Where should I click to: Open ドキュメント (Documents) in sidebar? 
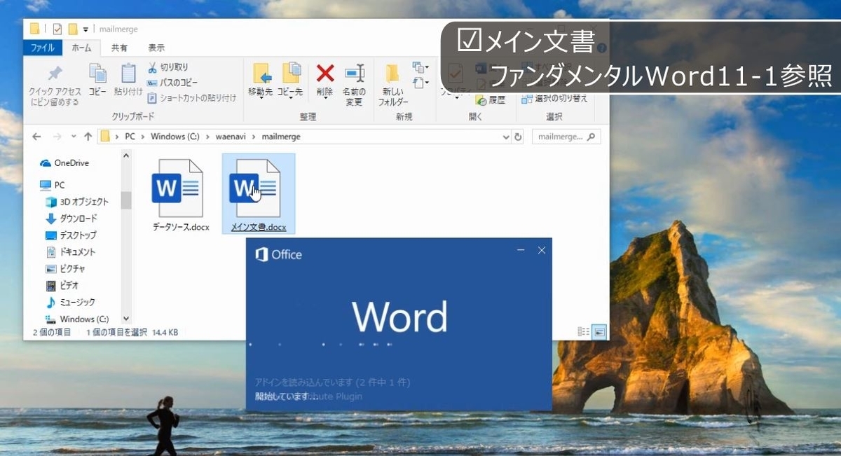[x=70, y=252]
